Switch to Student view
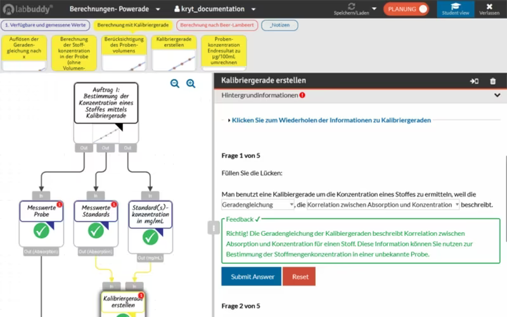The image size is (507, 317). 456,9
